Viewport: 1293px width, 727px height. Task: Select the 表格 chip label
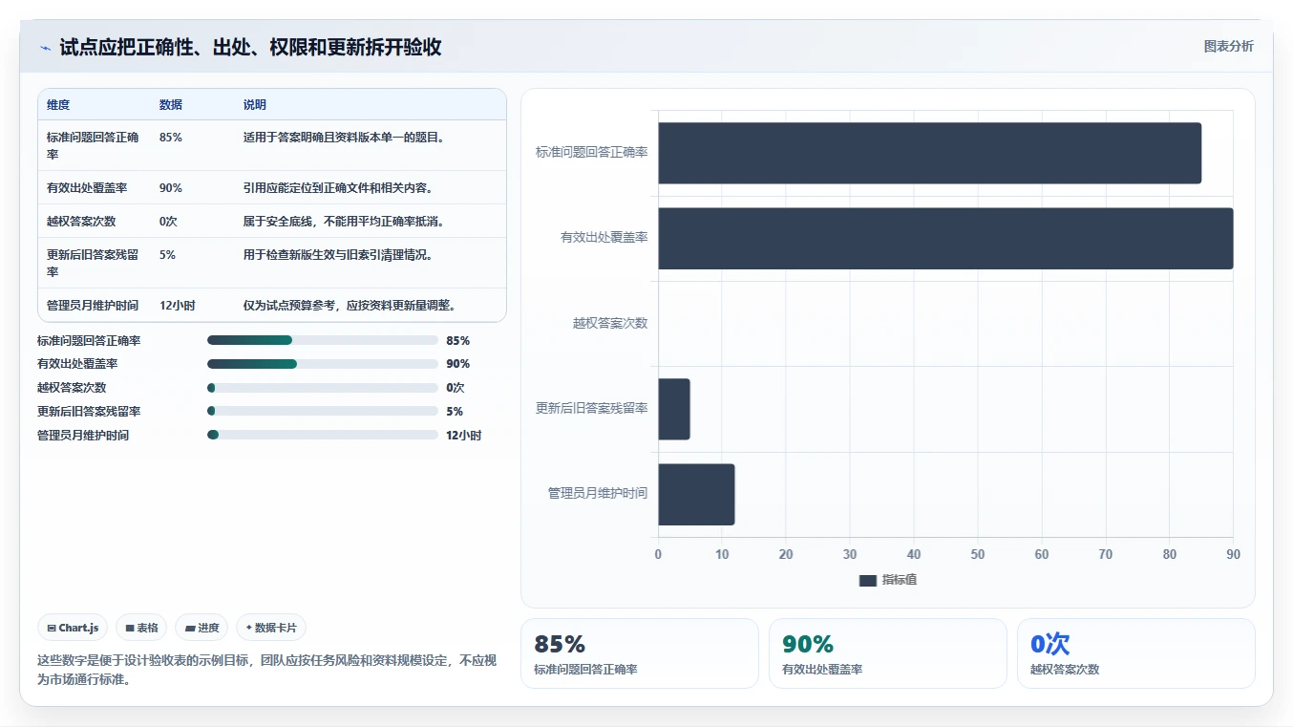tap(147, 628)
